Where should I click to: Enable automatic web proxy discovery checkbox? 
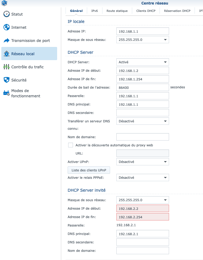(x=71, y=145)
